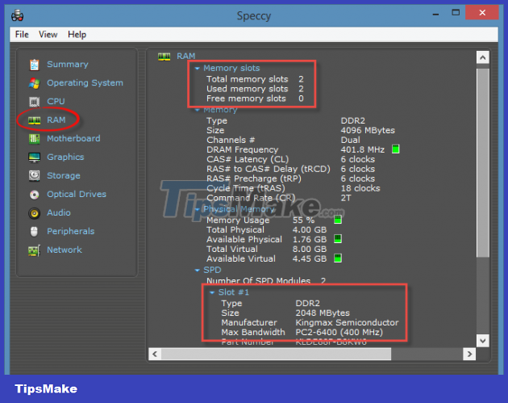Click the '401.8 MHz' frequency value
Image resolution: width=508 pixels, height=403 pixels.
point(363,149)
